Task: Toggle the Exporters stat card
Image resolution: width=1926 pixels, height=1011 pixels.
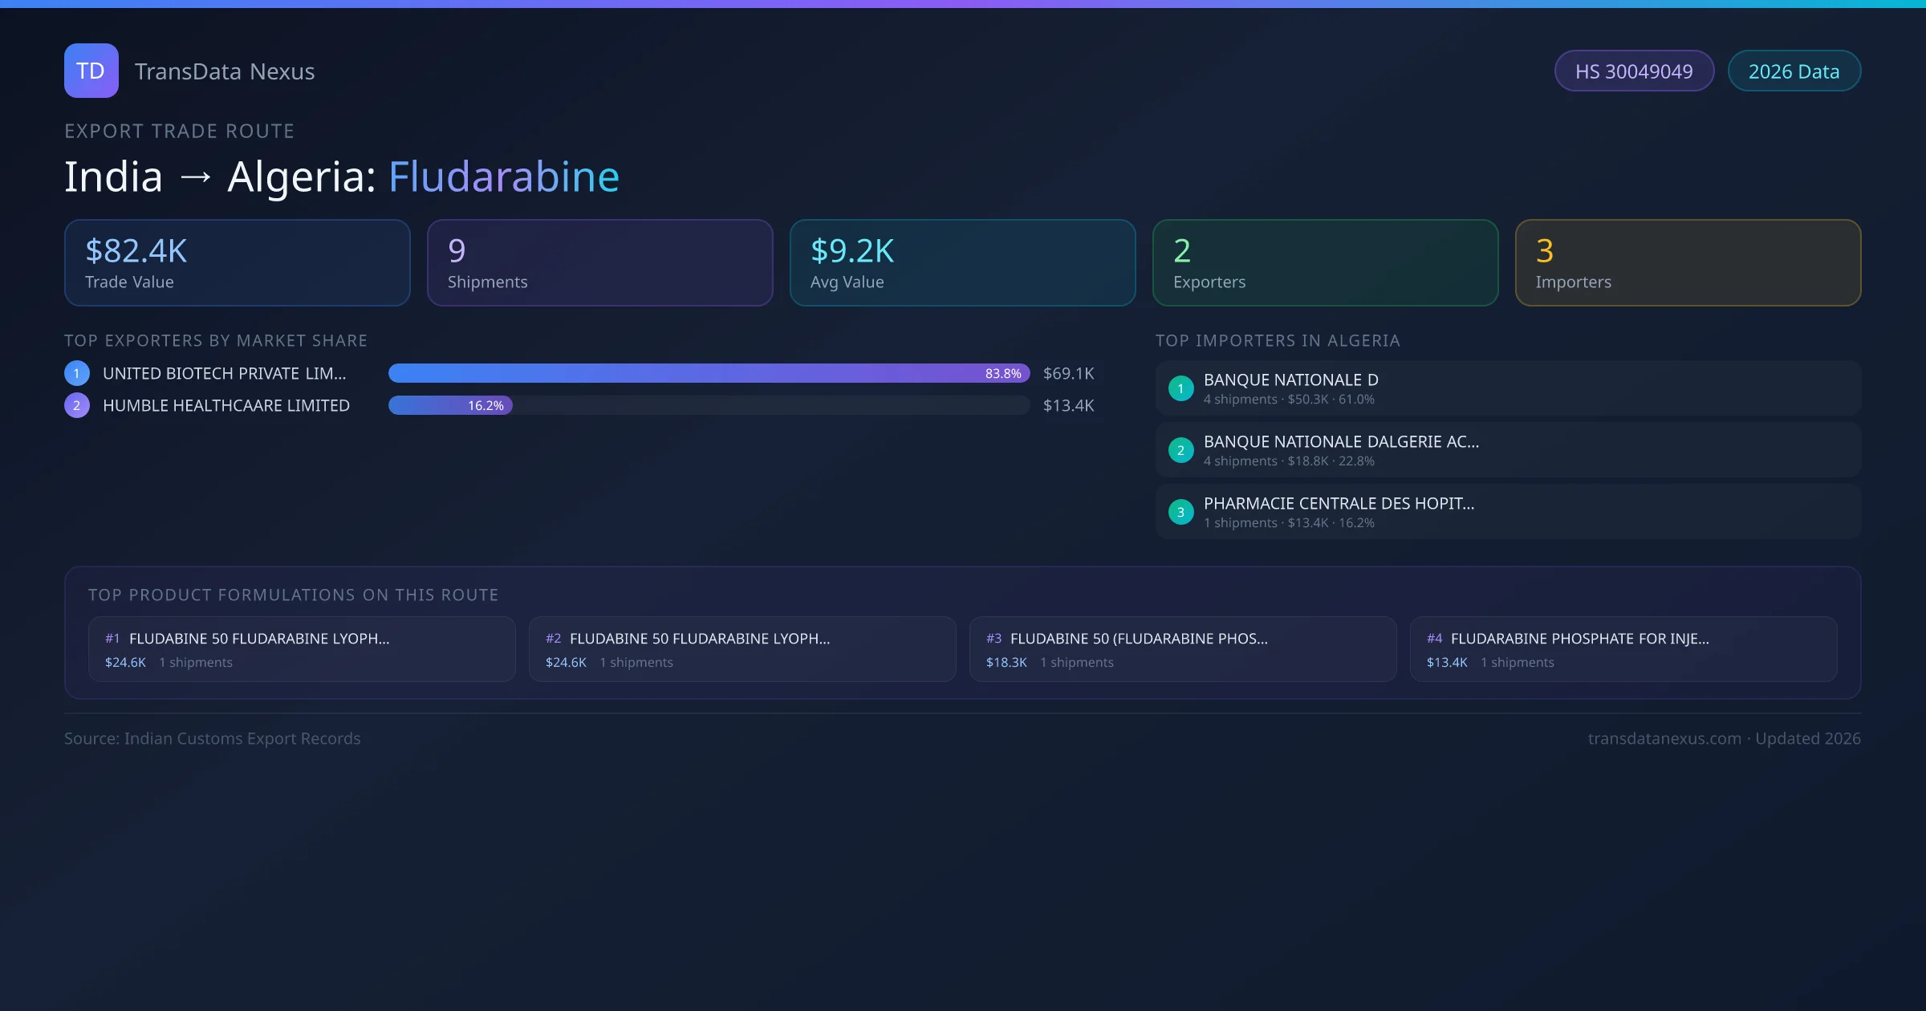Action: tap(1325, 262)
